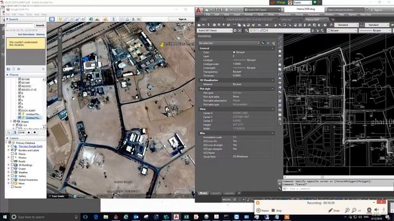The height and width of the screenshot is (221, 394).
Task: Enable the 3D Buildings layer checkbox
Action: click(12, 165)
